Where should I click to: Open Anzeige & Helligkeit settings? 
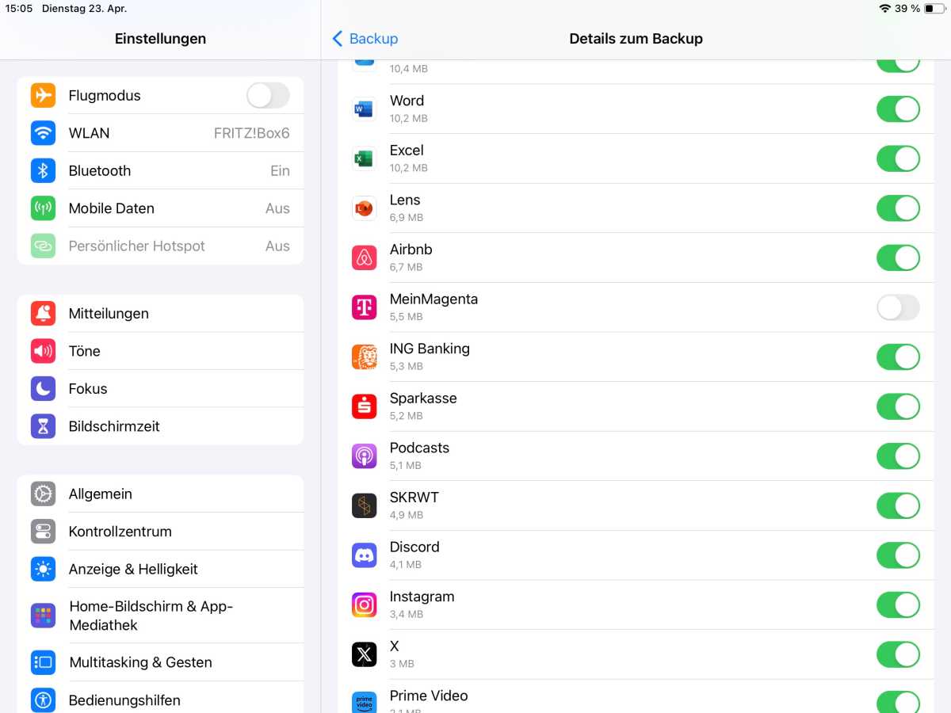tap(160, 569)
